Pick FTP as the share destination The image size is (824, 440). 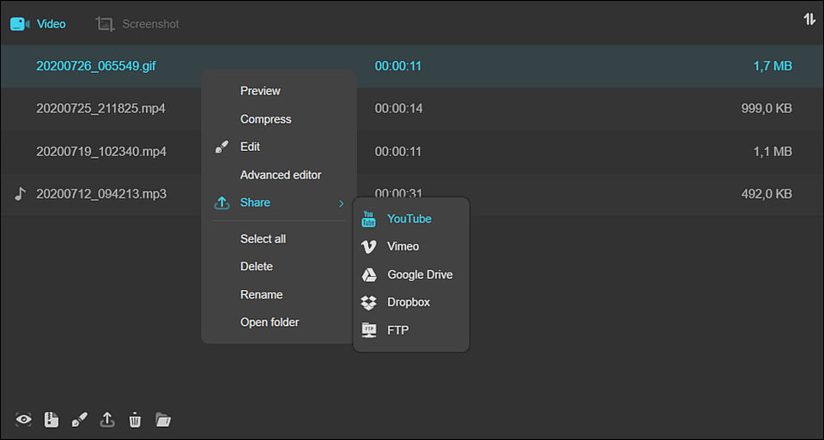(397, 330)
